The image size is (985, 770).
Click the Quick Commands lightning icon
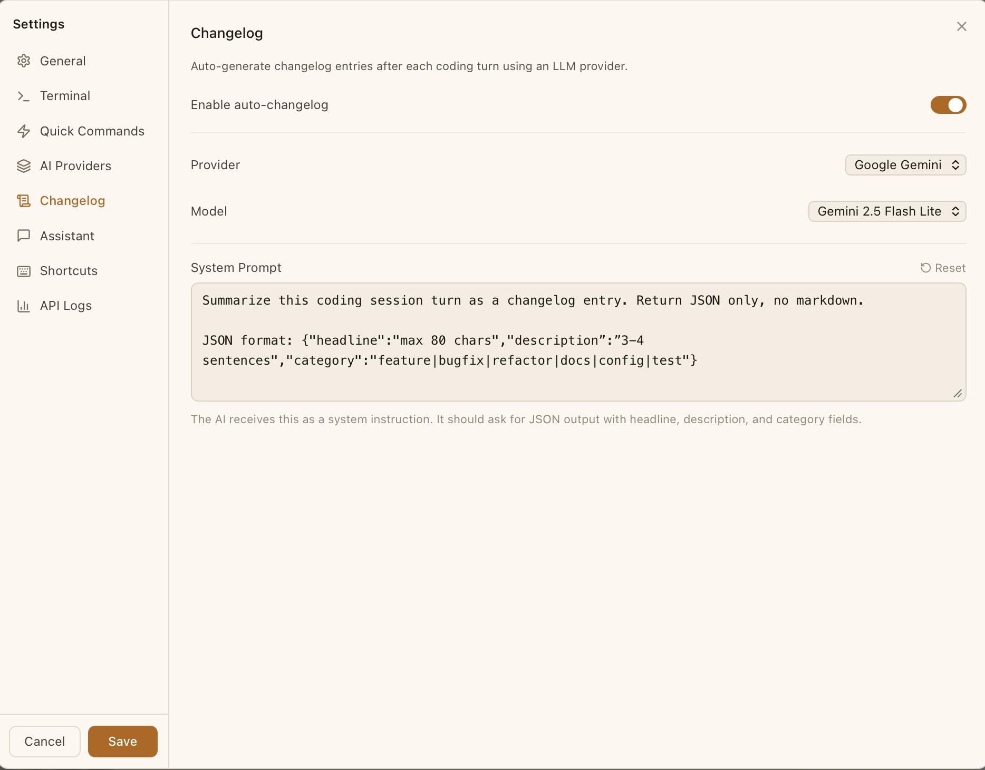(x=24, y=131)
